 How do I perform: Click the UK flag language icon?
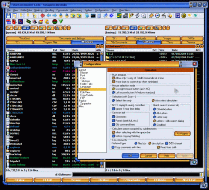(x=9, y=21)
